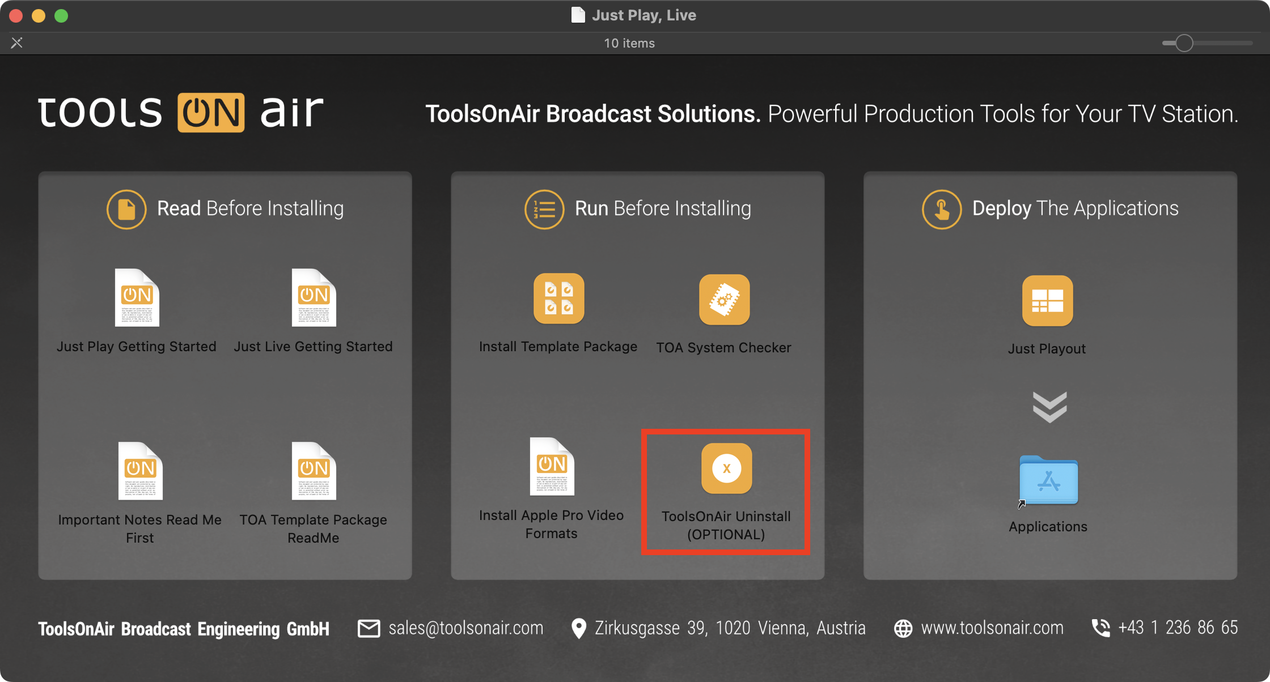Select the Just Playout application icon
This screenshot has width=1270, height=682.
pyautogui.click(x=1047, y=301)
